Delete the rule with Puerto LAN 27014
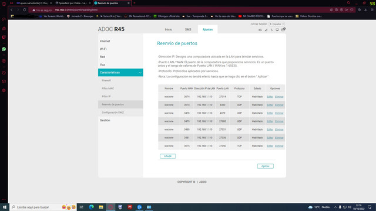The image size is (376, 211). 279,97
